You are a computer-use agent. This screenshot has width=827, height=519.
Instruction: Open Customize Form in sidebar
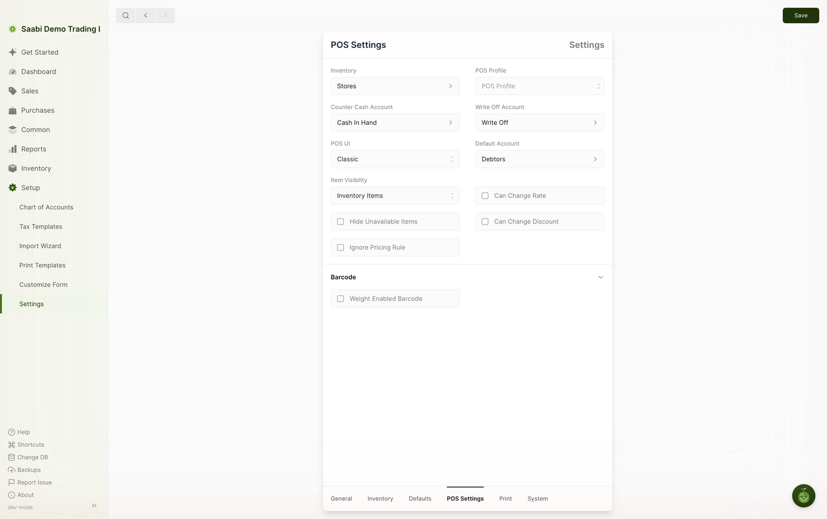click(43, 285)
